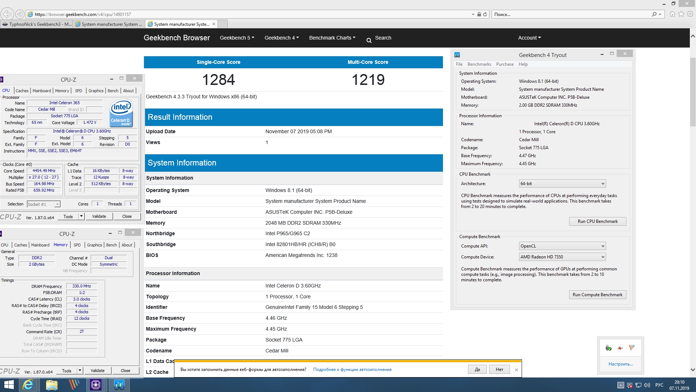
Task: Open network tray icon
Action: point(638,385)
